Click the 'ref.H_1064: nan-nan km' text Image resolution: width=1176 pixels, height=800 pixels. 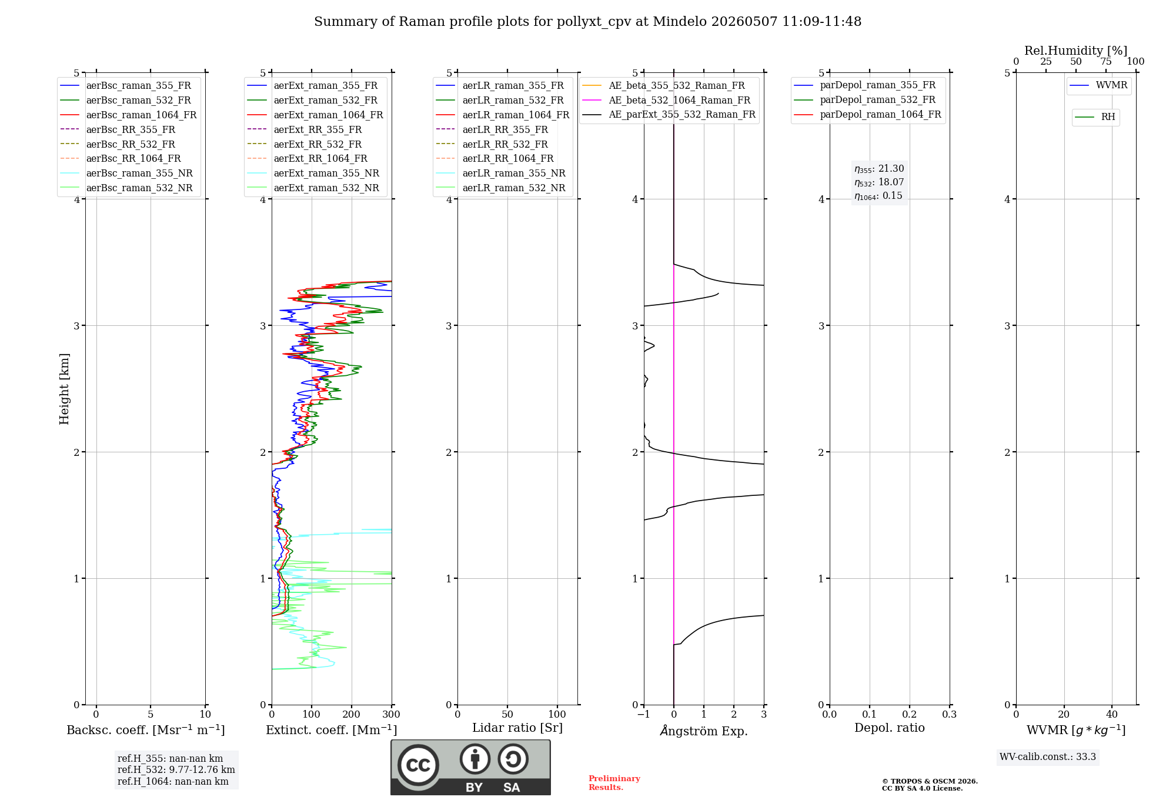[173, 782]
